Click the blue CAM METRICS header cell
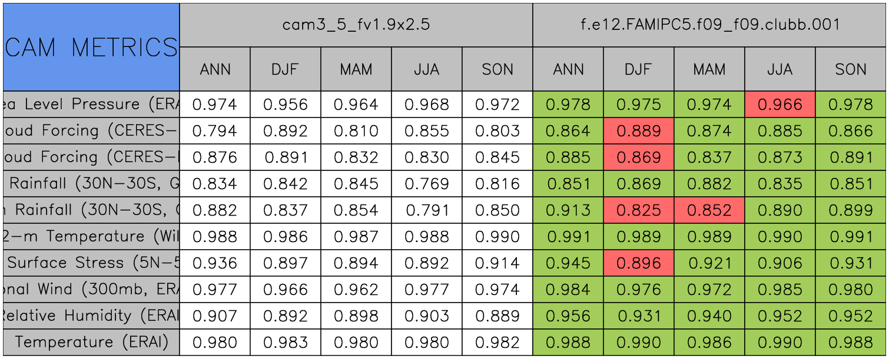Image resolution: width=889 pixels, height=359 pixels. point(91,47)
